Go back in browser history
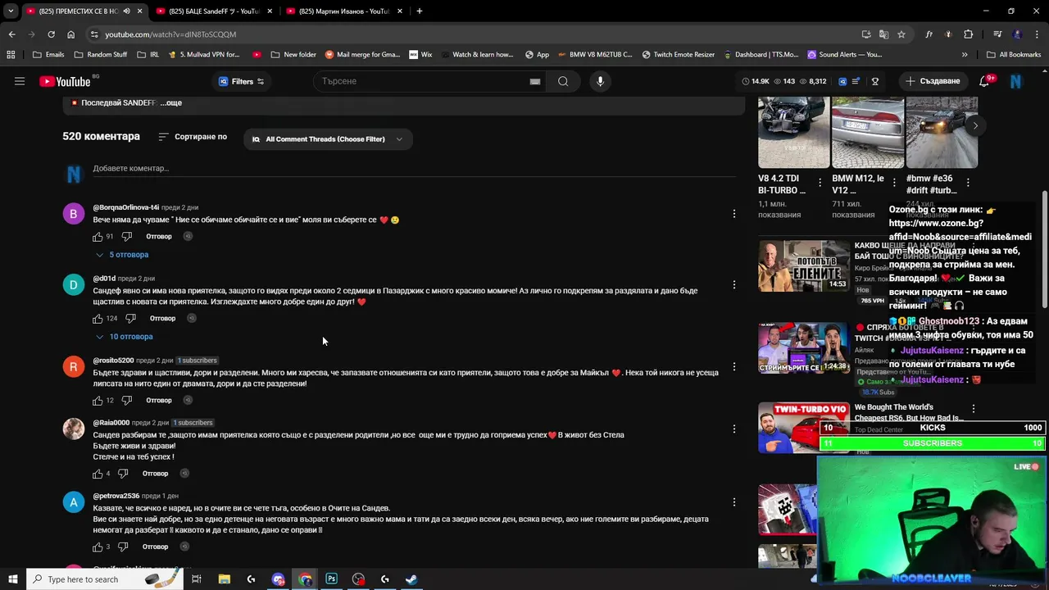 pyautogui.click(x=11, y=34)
